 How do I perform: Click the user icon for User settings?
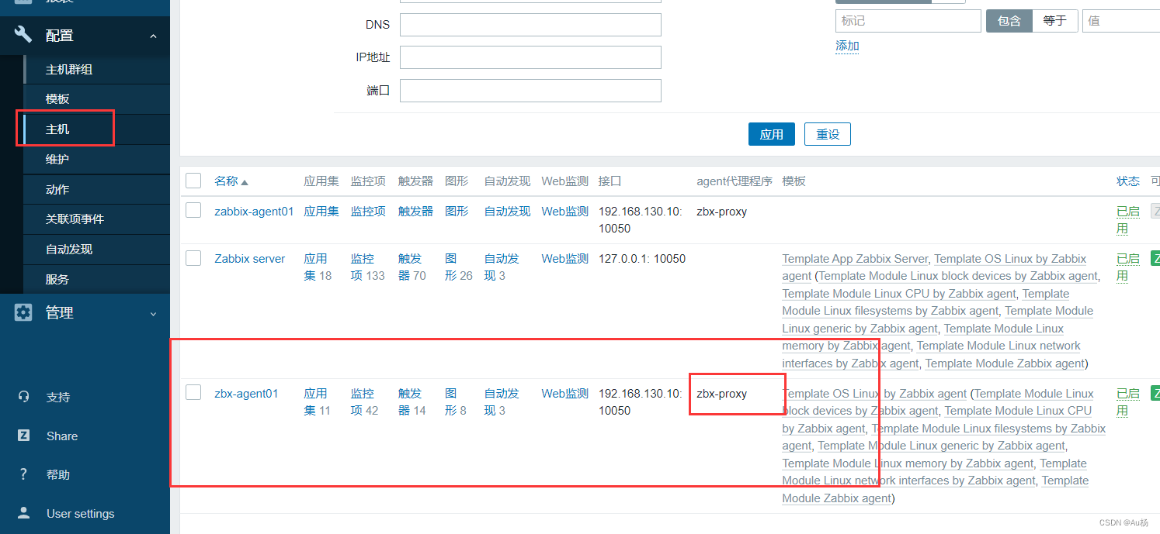pyautogui.click(x=23, y=513)
